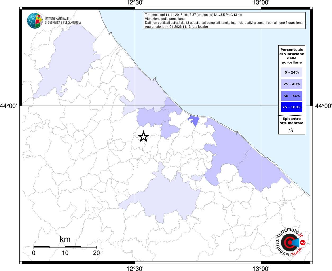Screen dimensions: 332x271
Task: Click the red question mark icon
Action: (303, 242)
